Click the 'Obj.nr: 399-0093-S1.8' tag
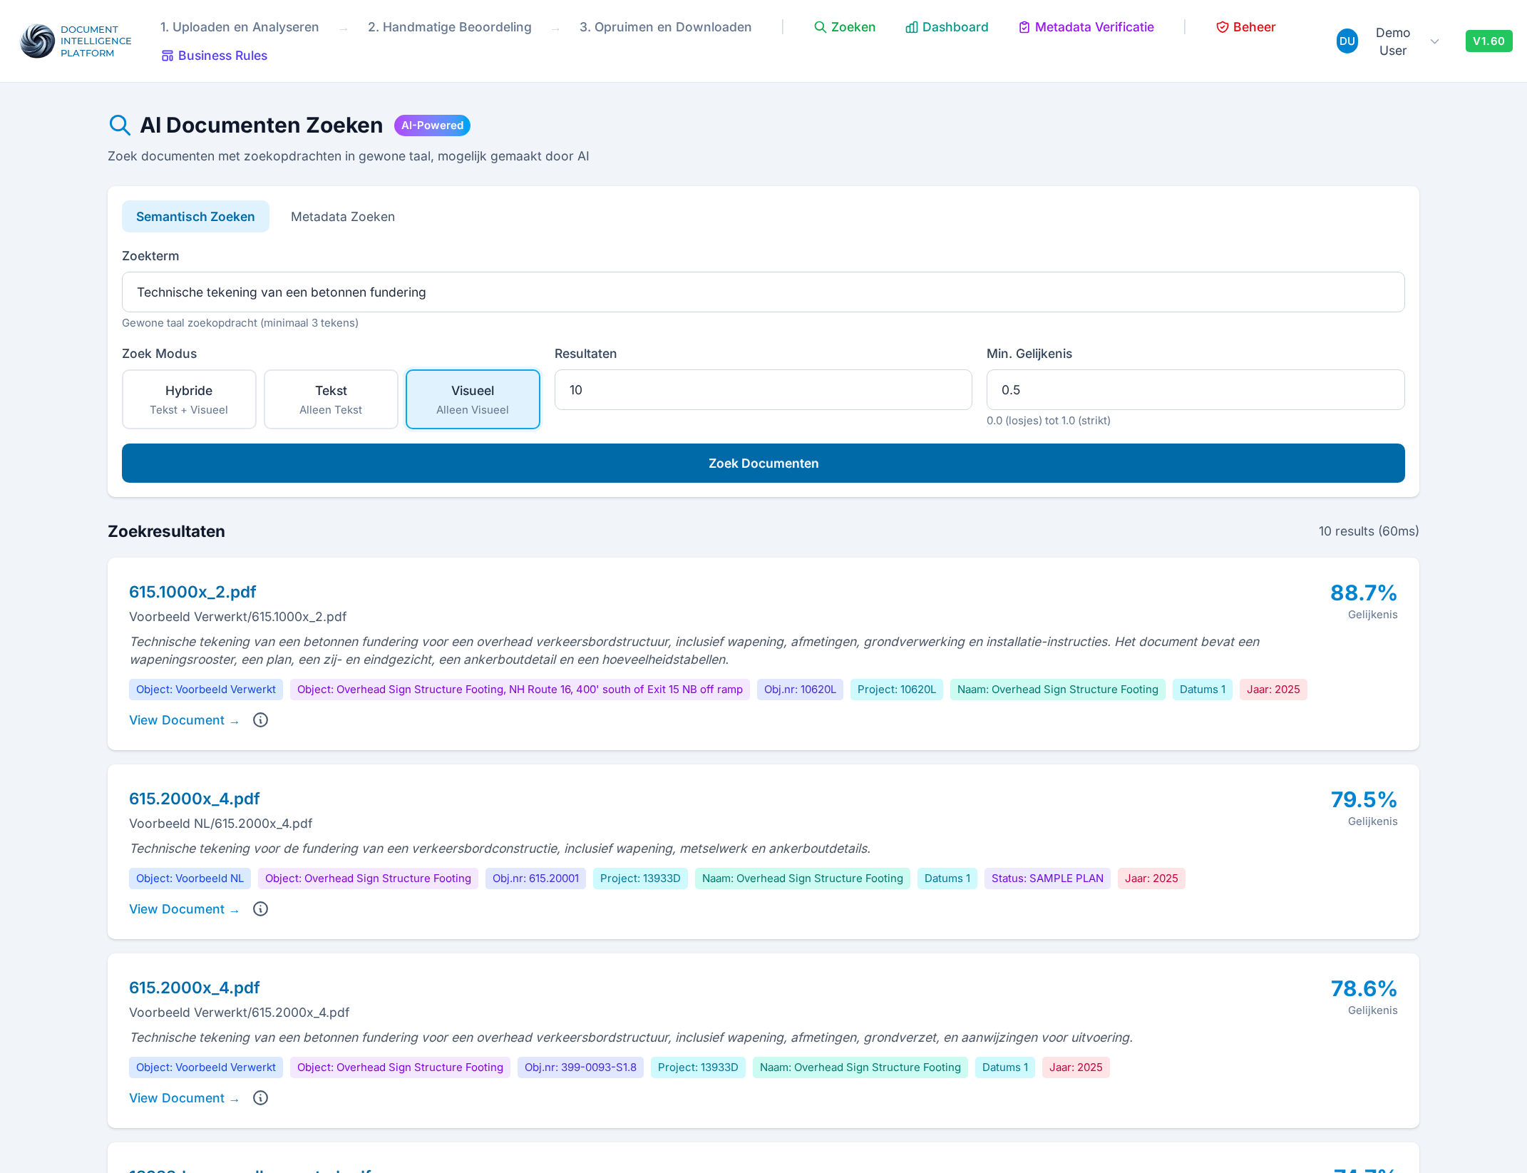 point(580,1067)
